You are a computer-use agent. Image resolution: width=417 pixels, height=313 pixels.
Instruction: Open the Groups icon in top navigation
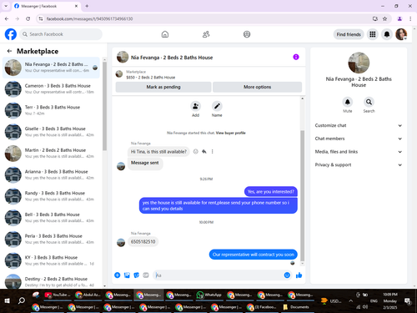247,34
